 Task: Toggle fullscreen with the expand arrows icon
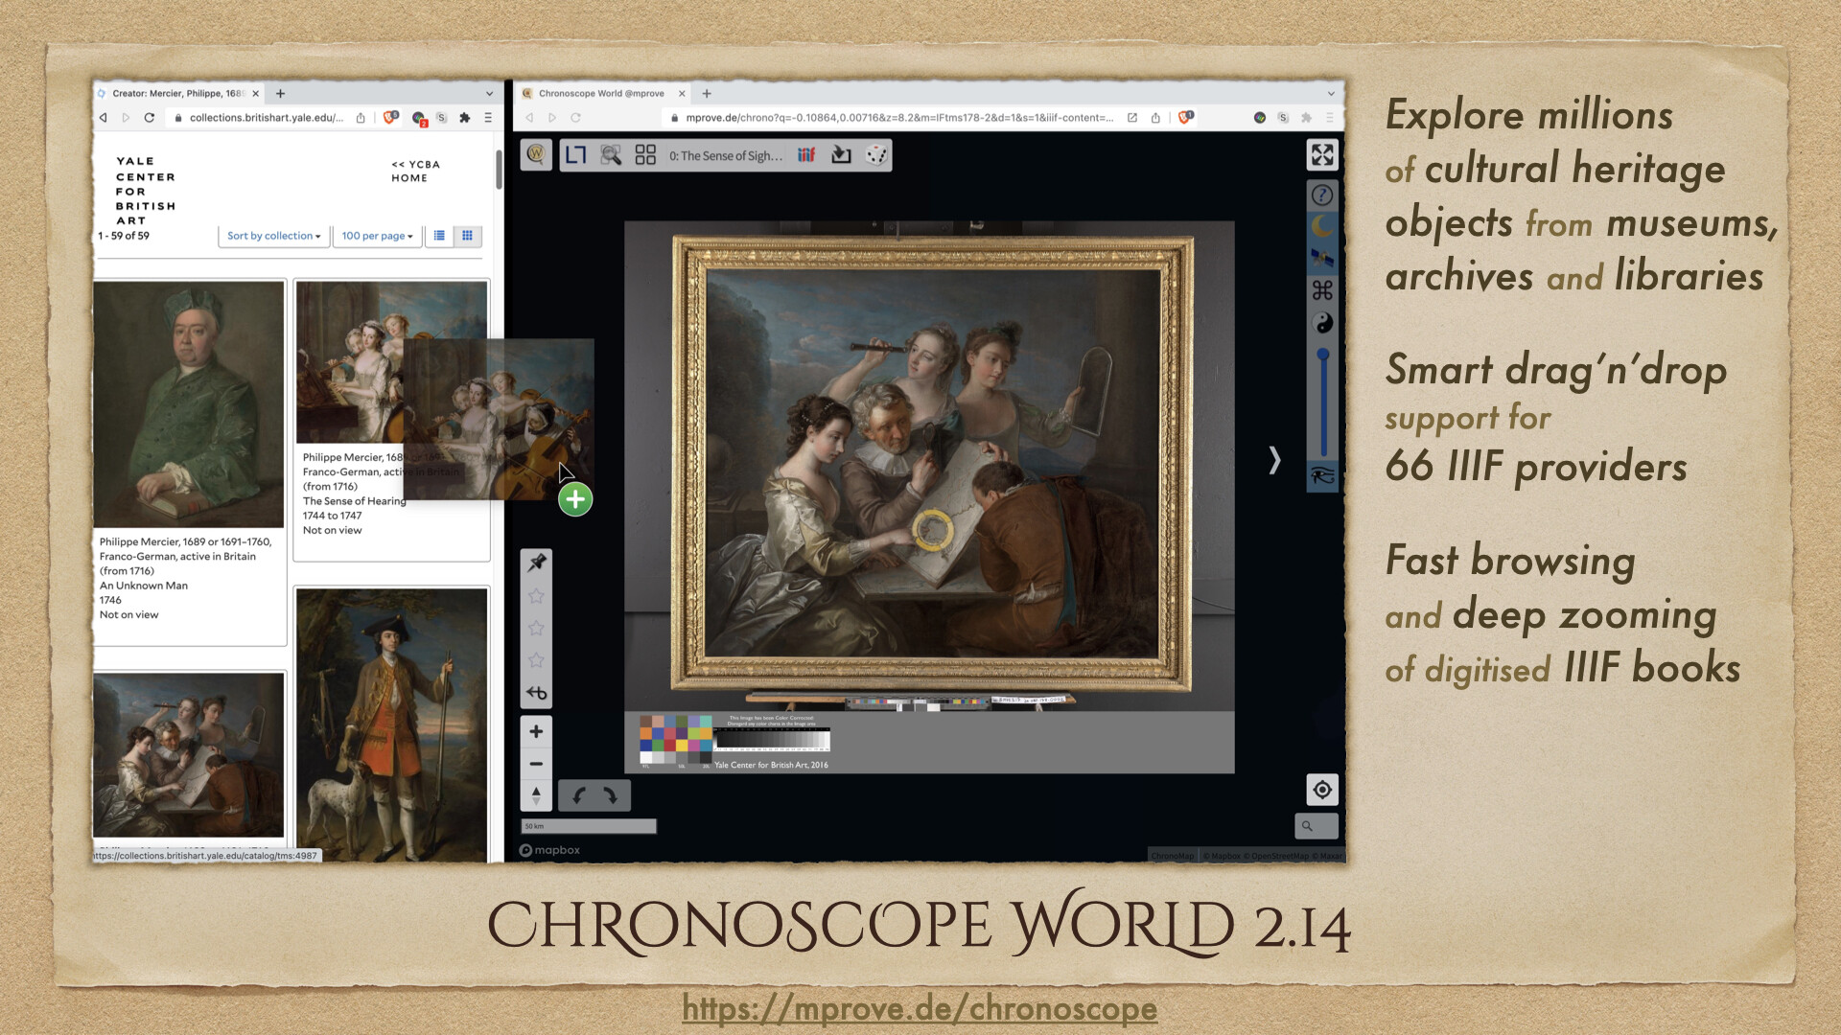click(1322, 154)
